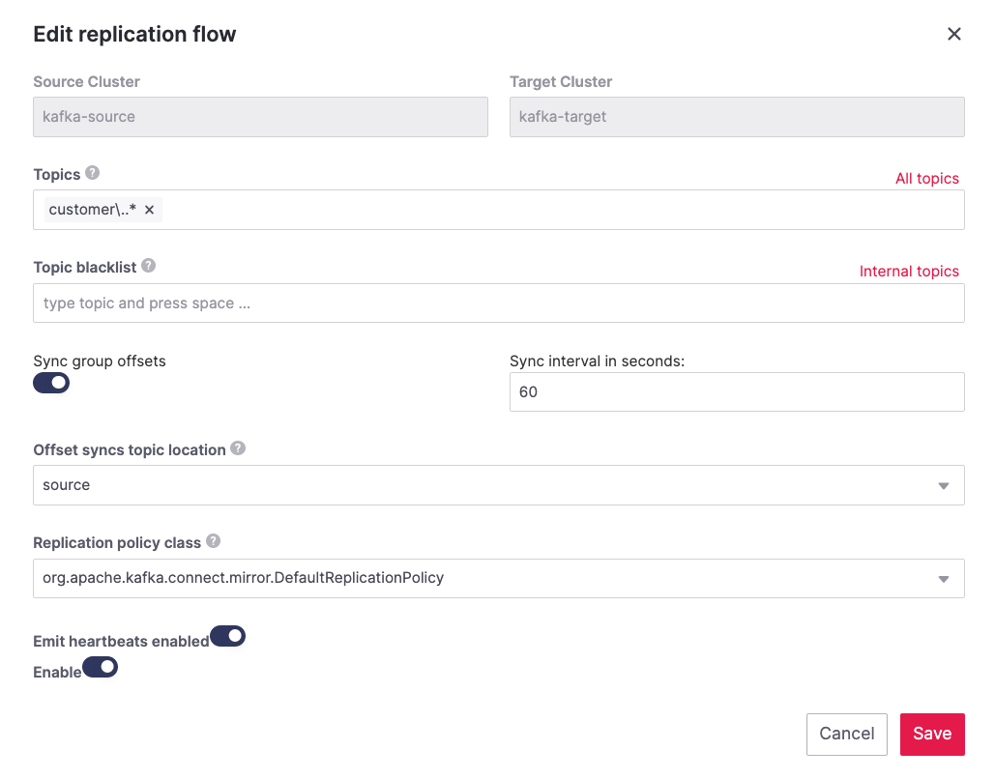Remove the customer\..* topic filter chip
The width and height of the screenshot is (995, 779).
[x=149, y=209]
